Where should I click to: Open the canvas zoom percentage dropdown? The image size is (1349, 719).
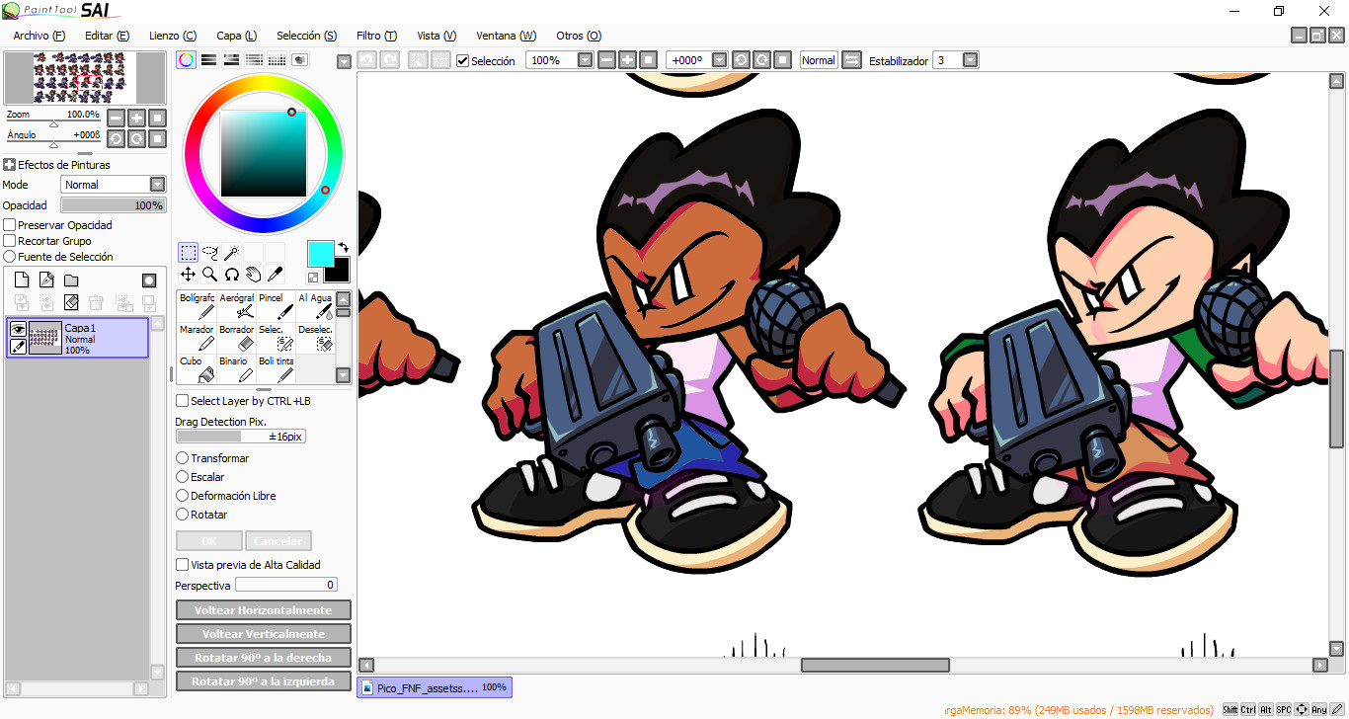point(585,60)
